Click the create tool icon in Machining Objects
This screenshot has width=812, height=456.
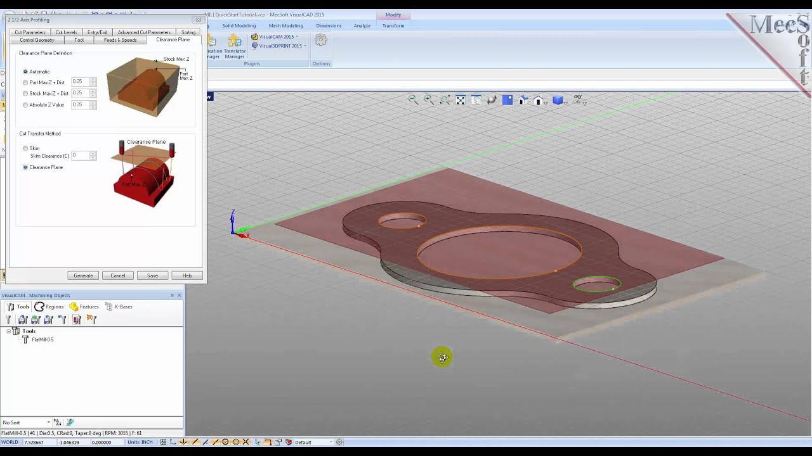(x=8, y=320)
